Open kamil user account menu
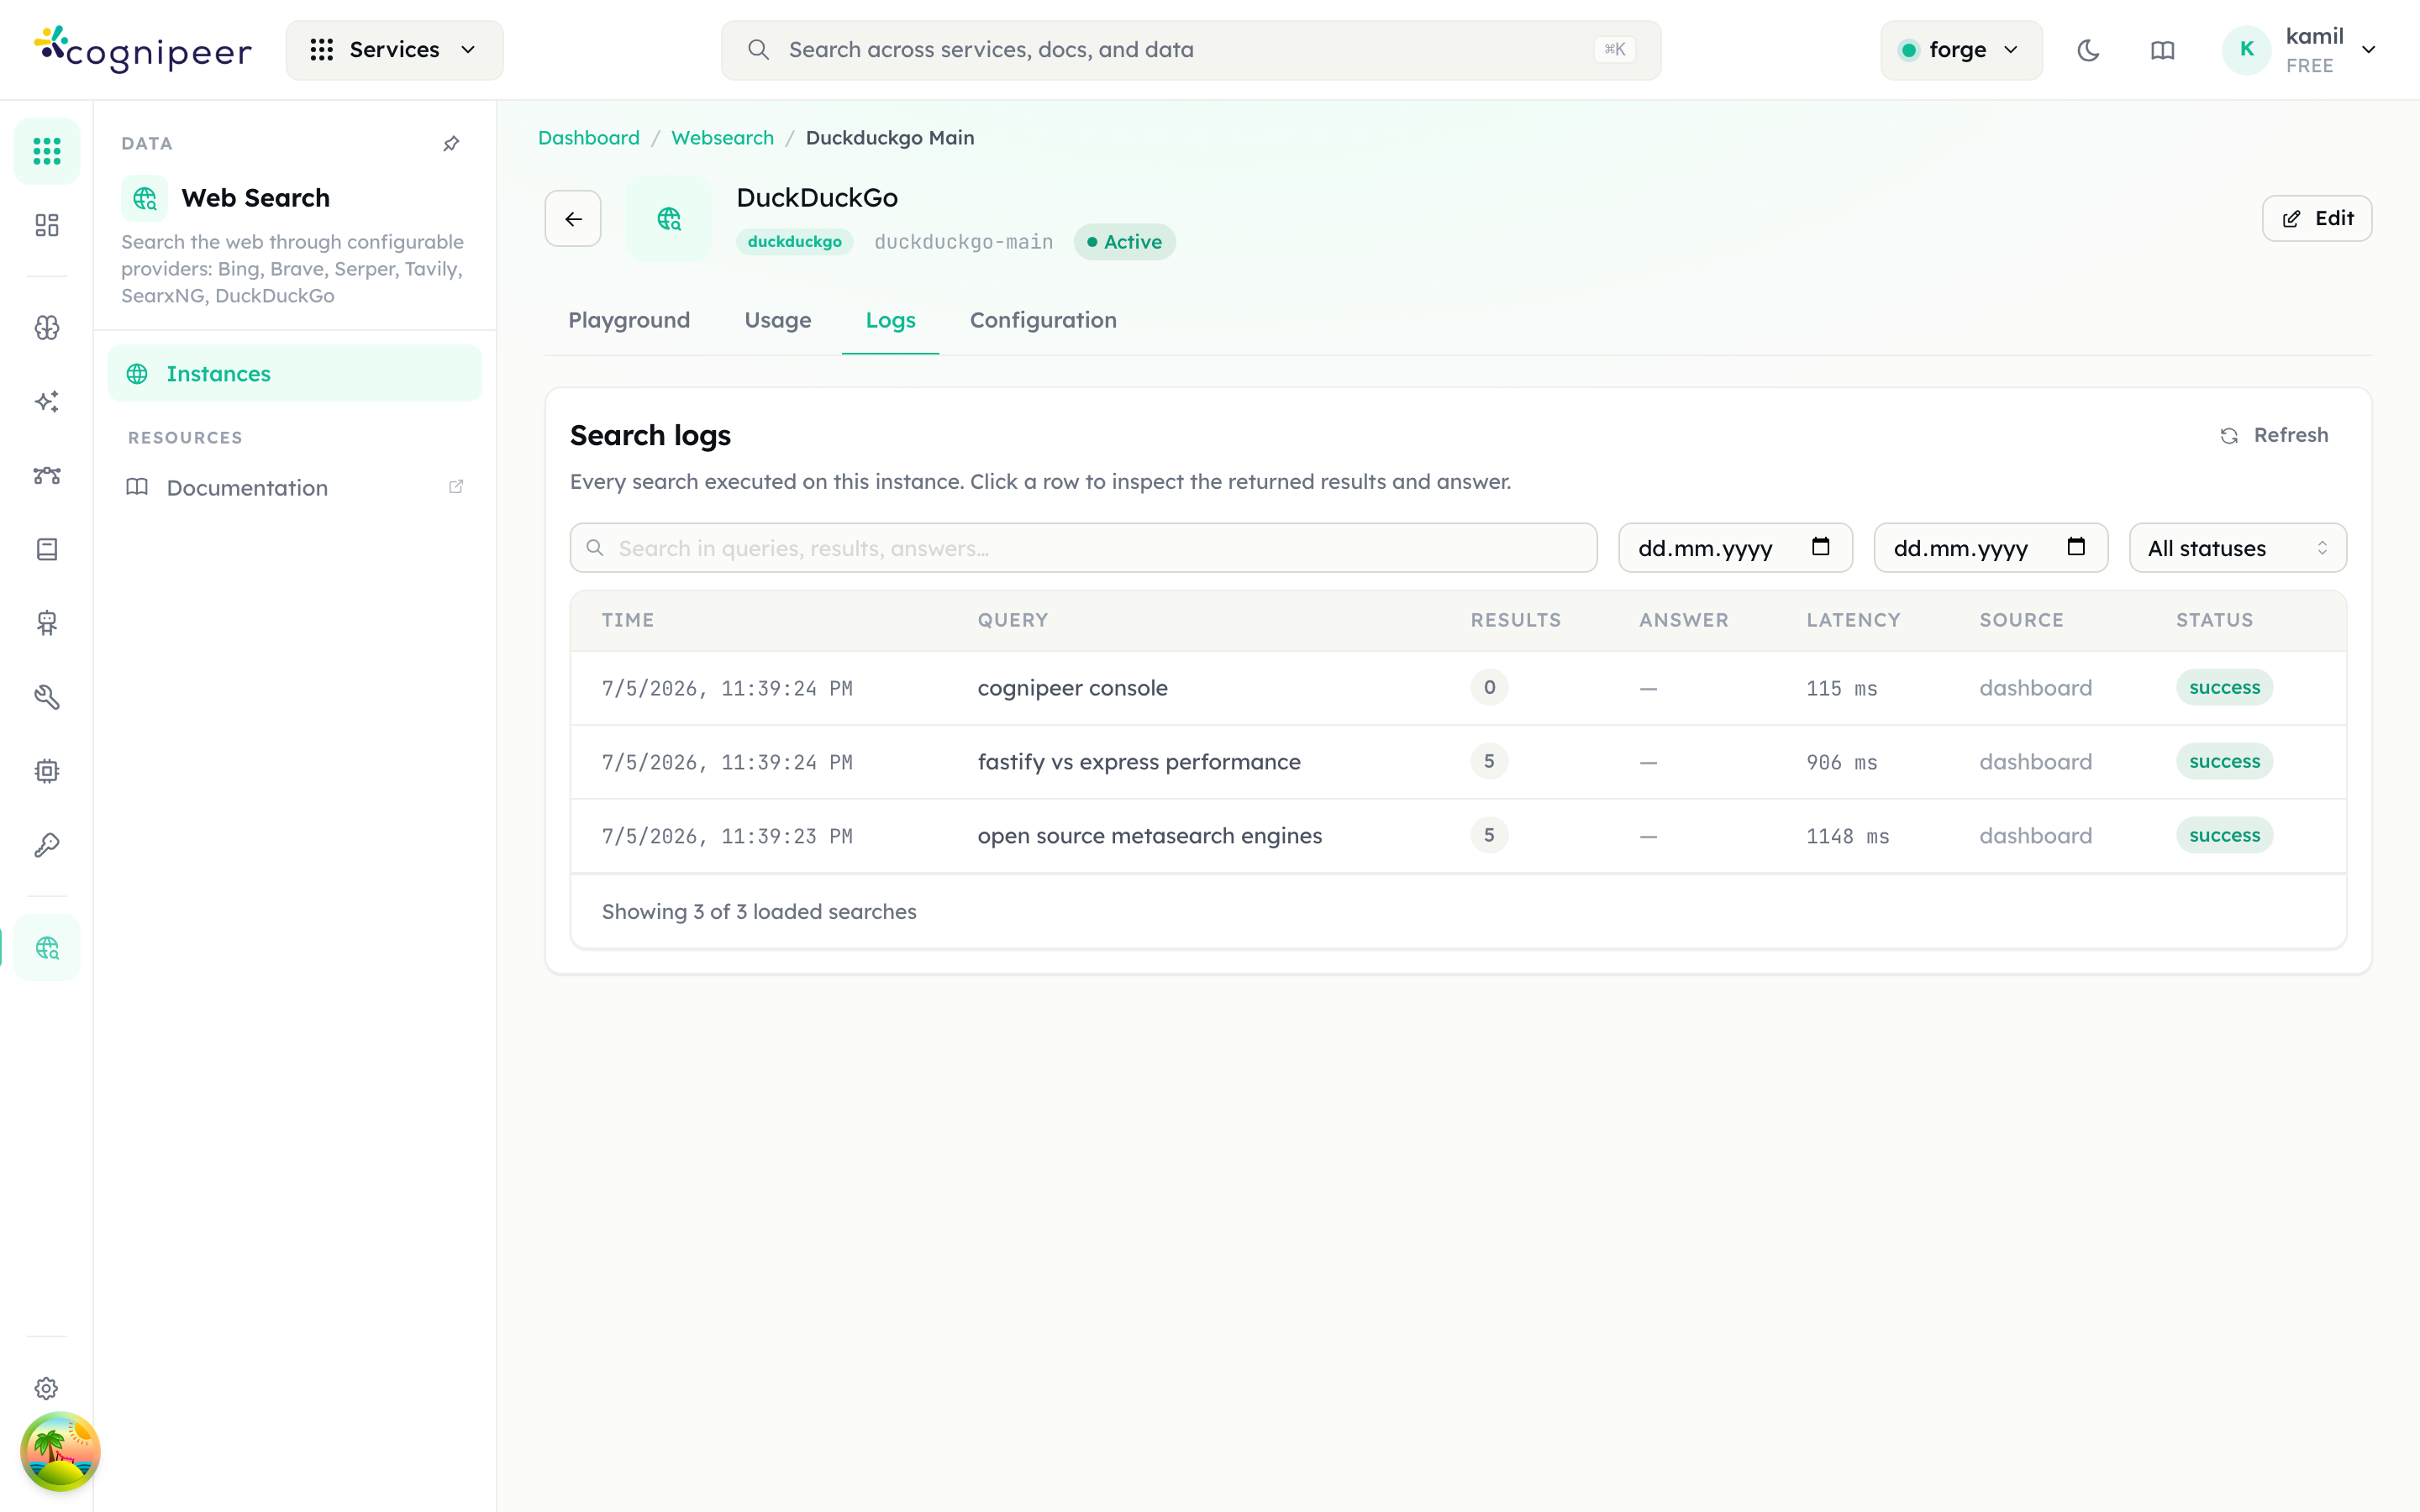The width and height of the screenshot is (2420, 1512). click(x=2299, y=50)
